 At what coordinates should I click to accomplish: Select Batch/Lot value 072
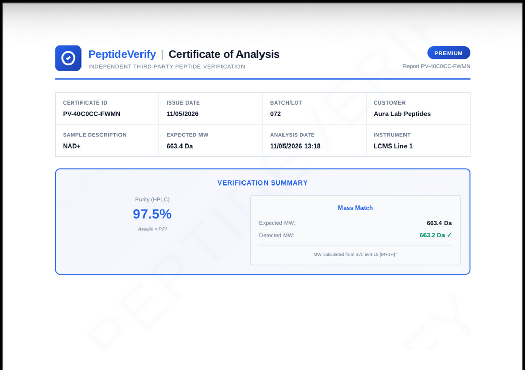click(x=275, y=114)
